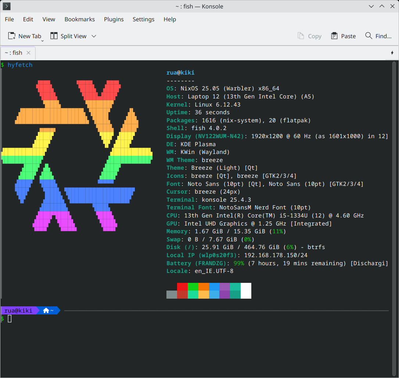Open the Plugins menu

click(114, 19)
